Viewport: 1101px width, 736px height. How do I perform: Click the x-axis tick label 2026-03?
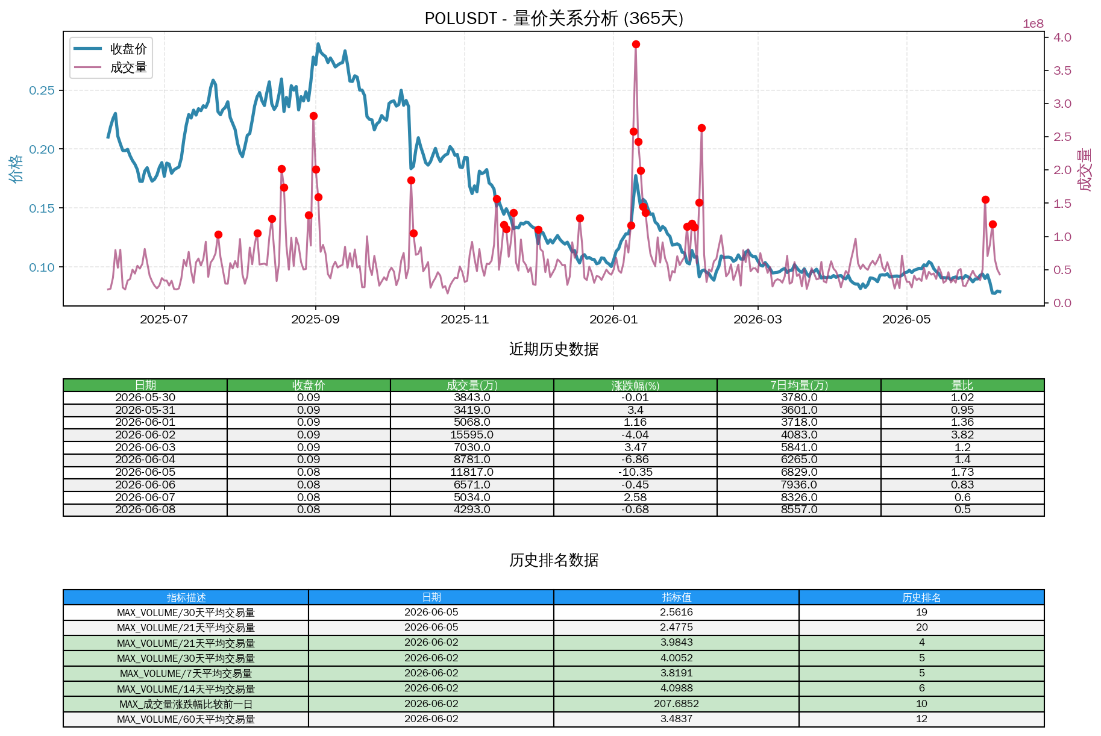tap(758, 319)
